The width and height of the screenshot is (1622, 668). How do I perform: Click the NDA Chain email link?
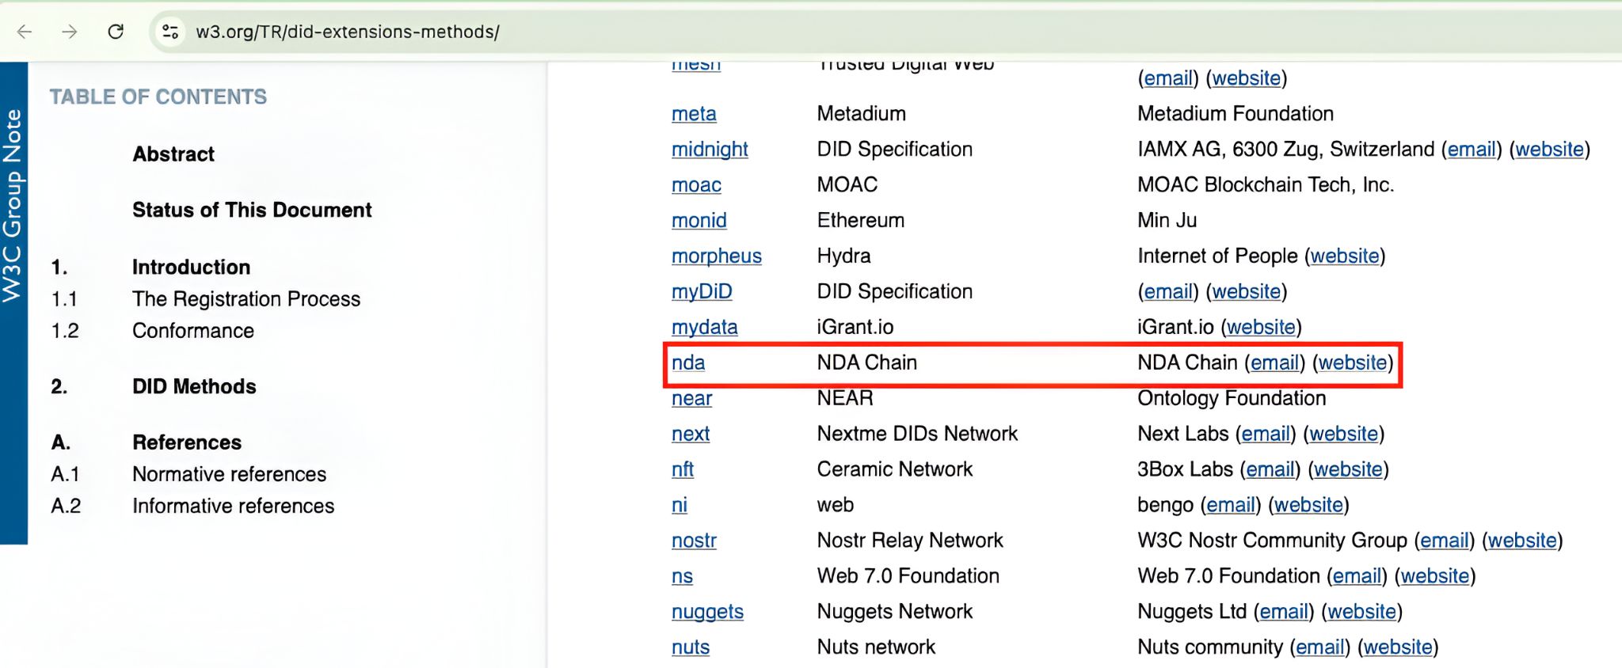point(1274,362)
